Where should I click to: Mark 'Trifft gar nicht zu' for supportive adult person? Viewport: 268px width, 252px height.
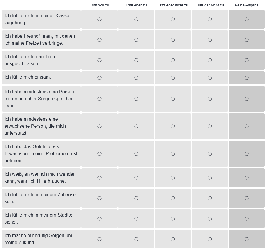tap(210, 126)
